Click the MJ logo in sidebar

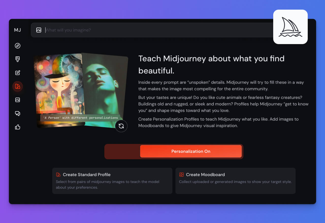point(18,30)
